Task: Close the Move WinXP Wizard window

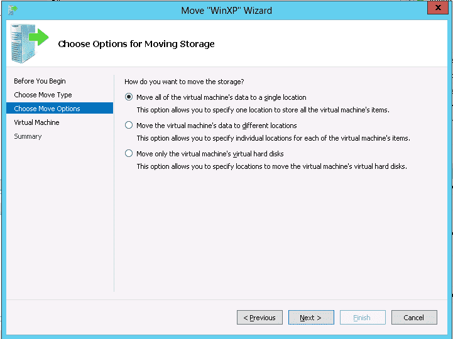Action: click(438, 8)
